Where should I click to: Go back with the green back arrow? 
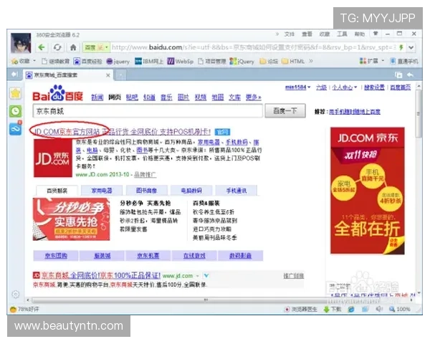[42, 47]
